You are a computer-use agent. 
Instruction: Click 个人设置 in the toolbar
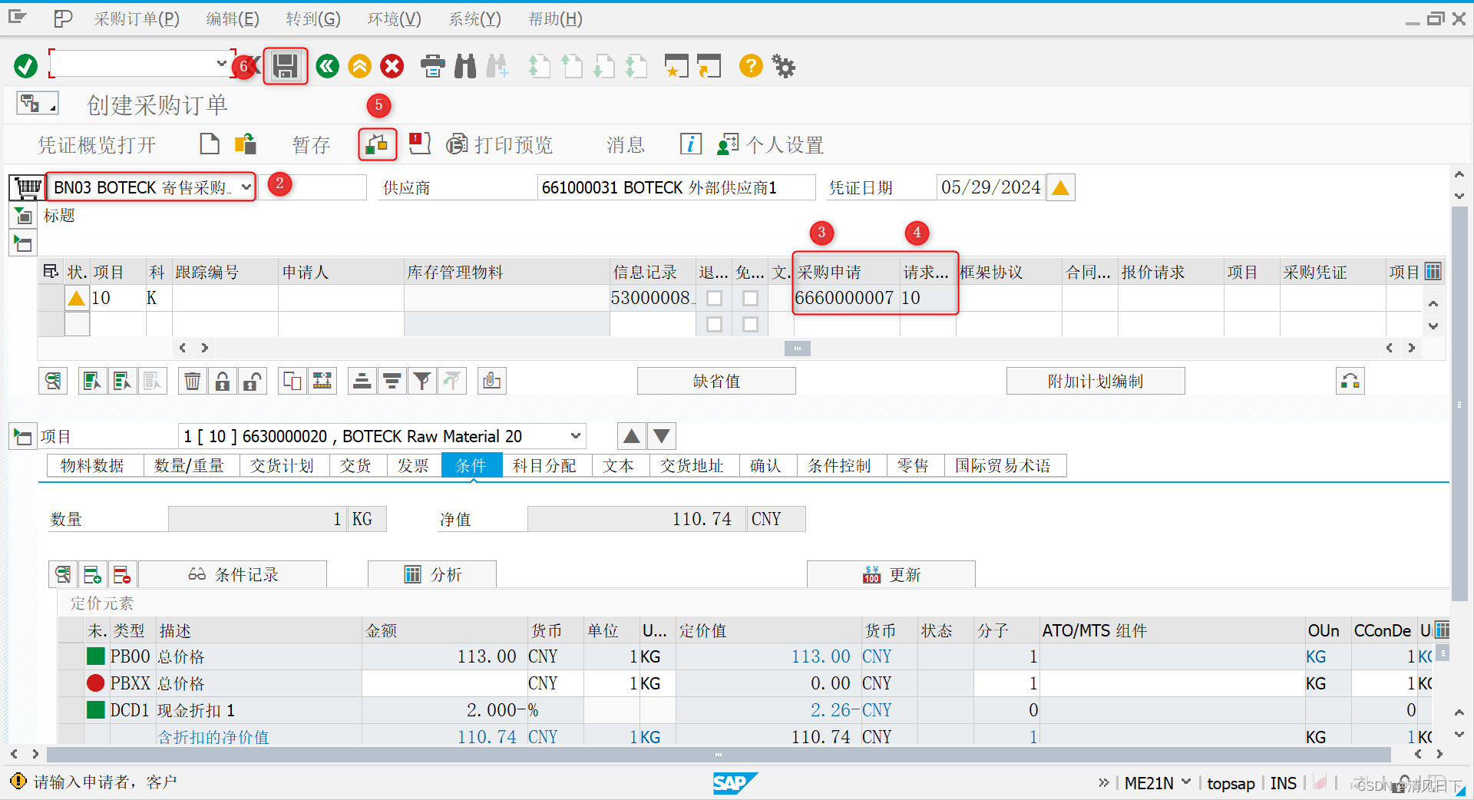770,144
